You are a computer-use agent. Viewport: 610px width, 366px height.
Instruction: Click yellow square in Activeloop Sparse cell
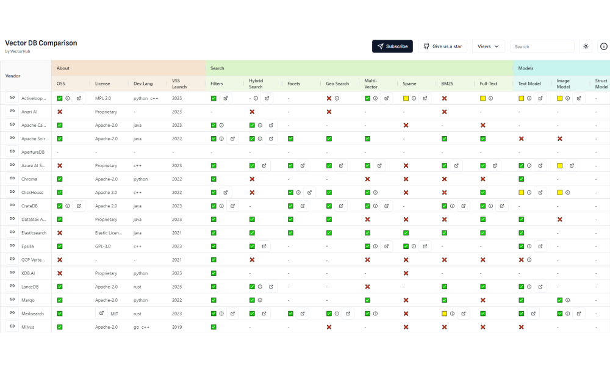click(406, 98)
